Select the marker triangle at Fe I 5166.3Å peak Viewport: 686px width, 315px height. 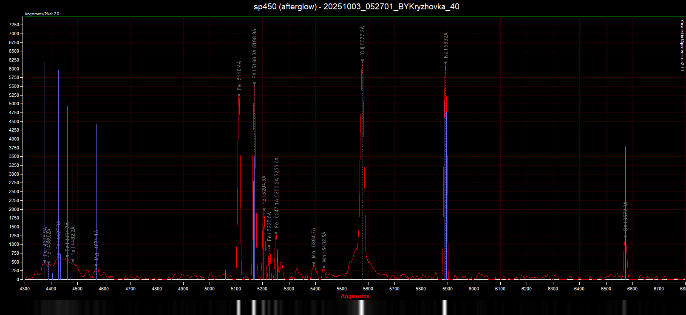point(254,84)
